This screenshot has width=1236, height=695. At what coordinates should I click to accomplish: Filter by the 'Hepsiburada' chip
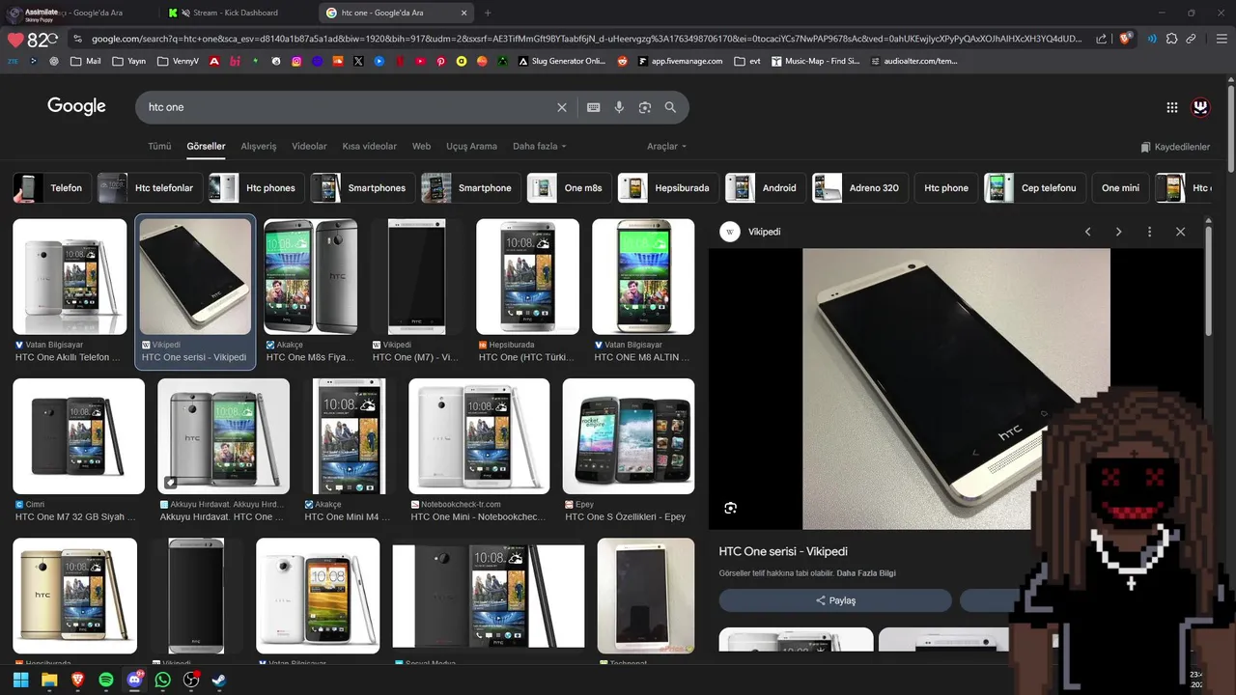(668, 188)
